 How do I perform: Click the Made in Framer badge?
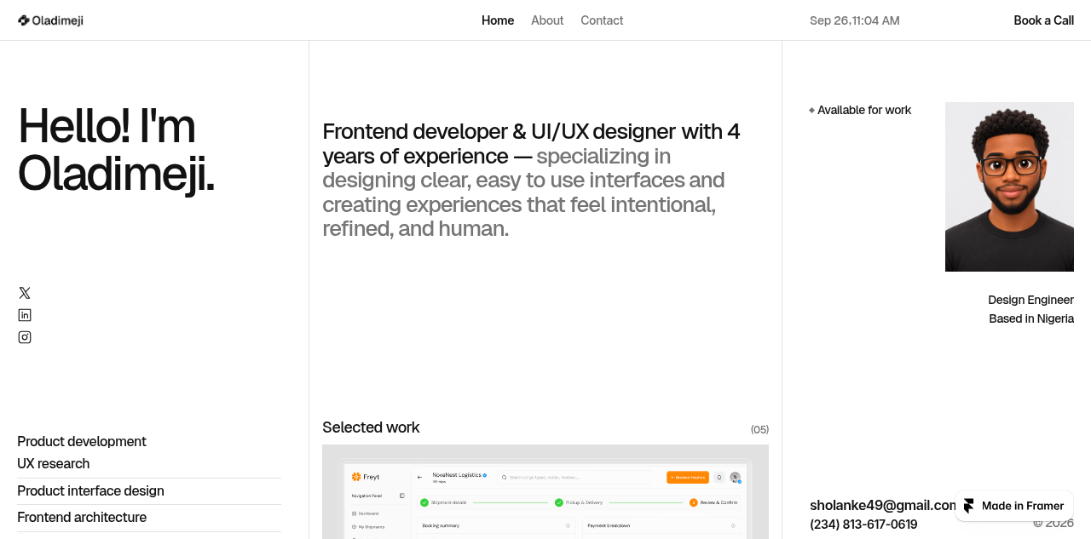(x=1014, y=506)
